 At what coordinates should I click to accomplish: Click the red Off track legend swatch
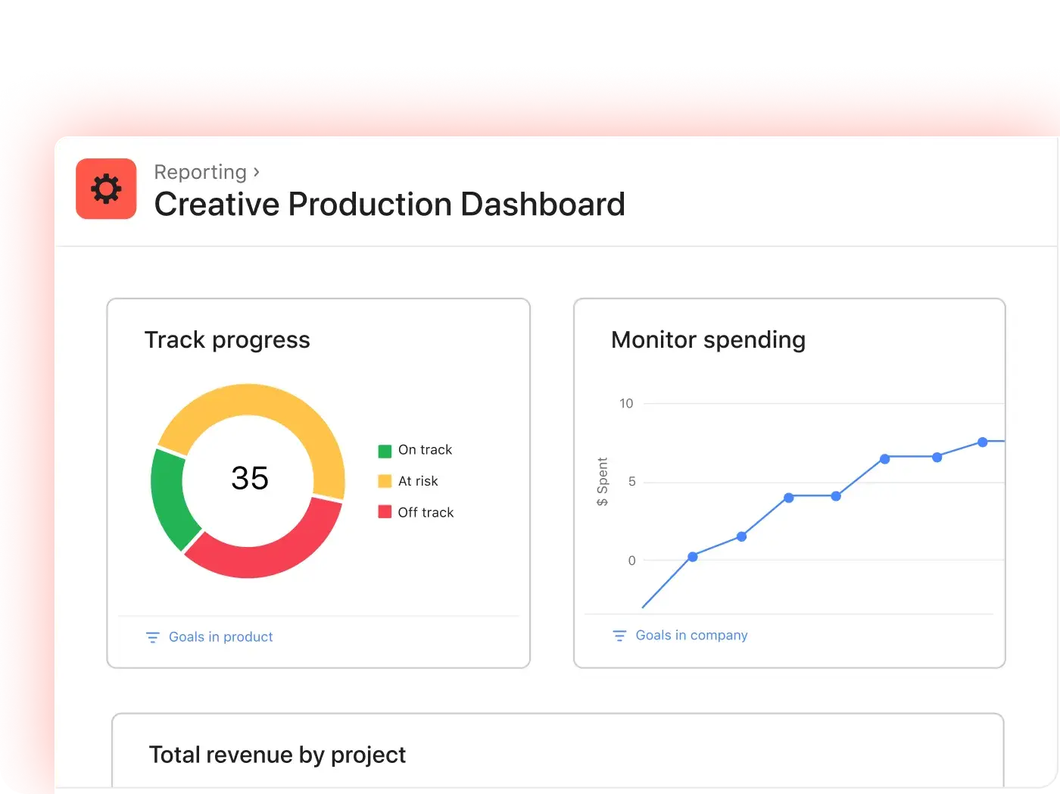pos(385,512)
